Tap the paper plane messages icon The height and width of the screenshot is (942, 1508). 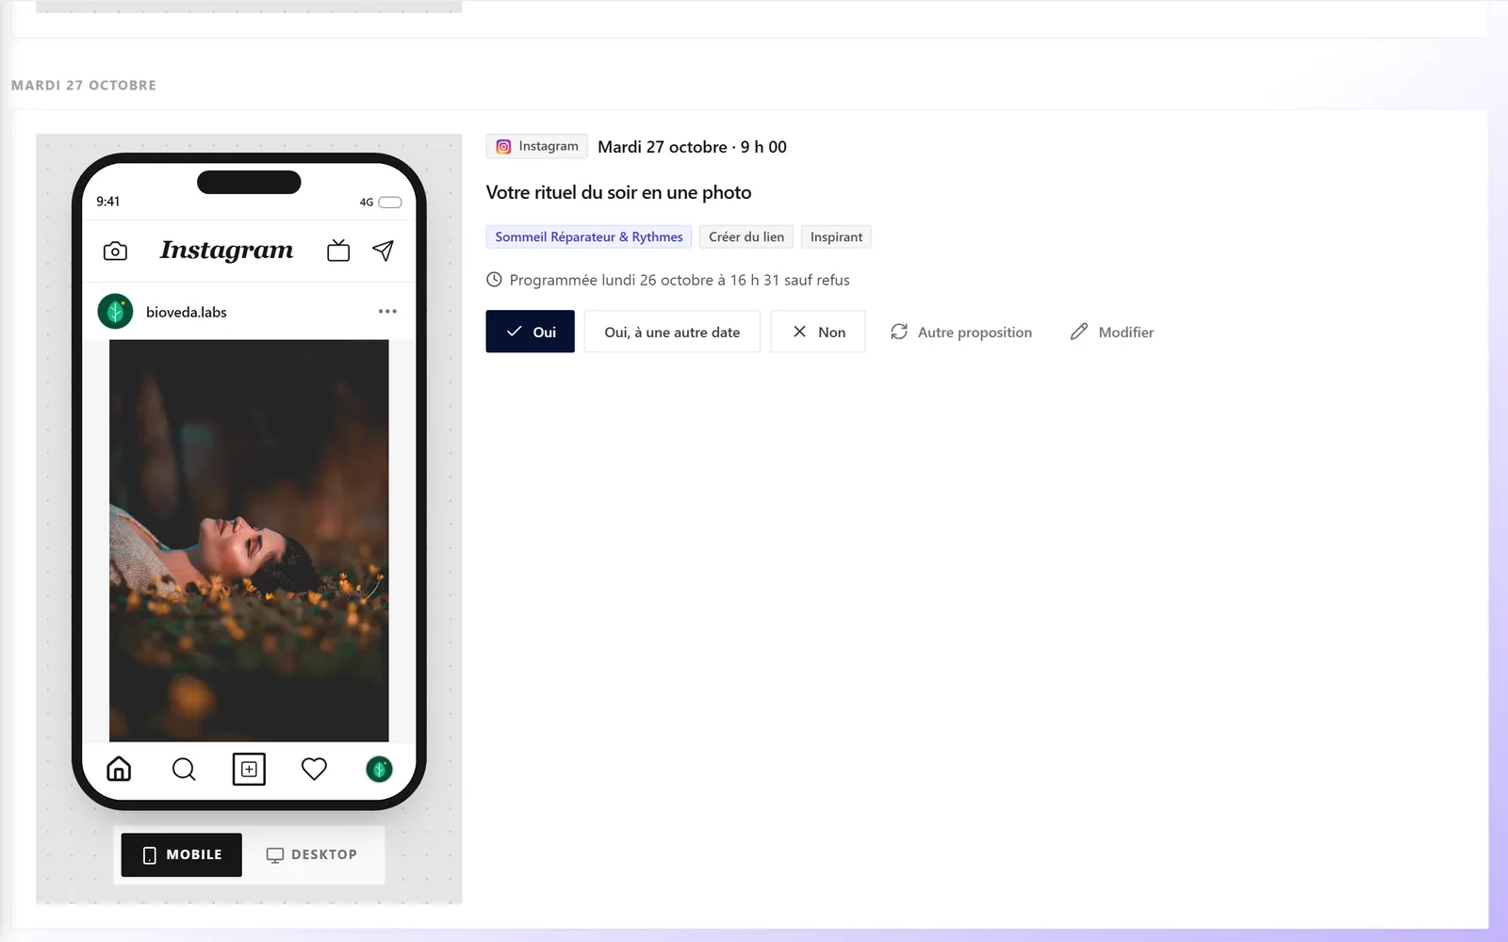tap(383, 250)
